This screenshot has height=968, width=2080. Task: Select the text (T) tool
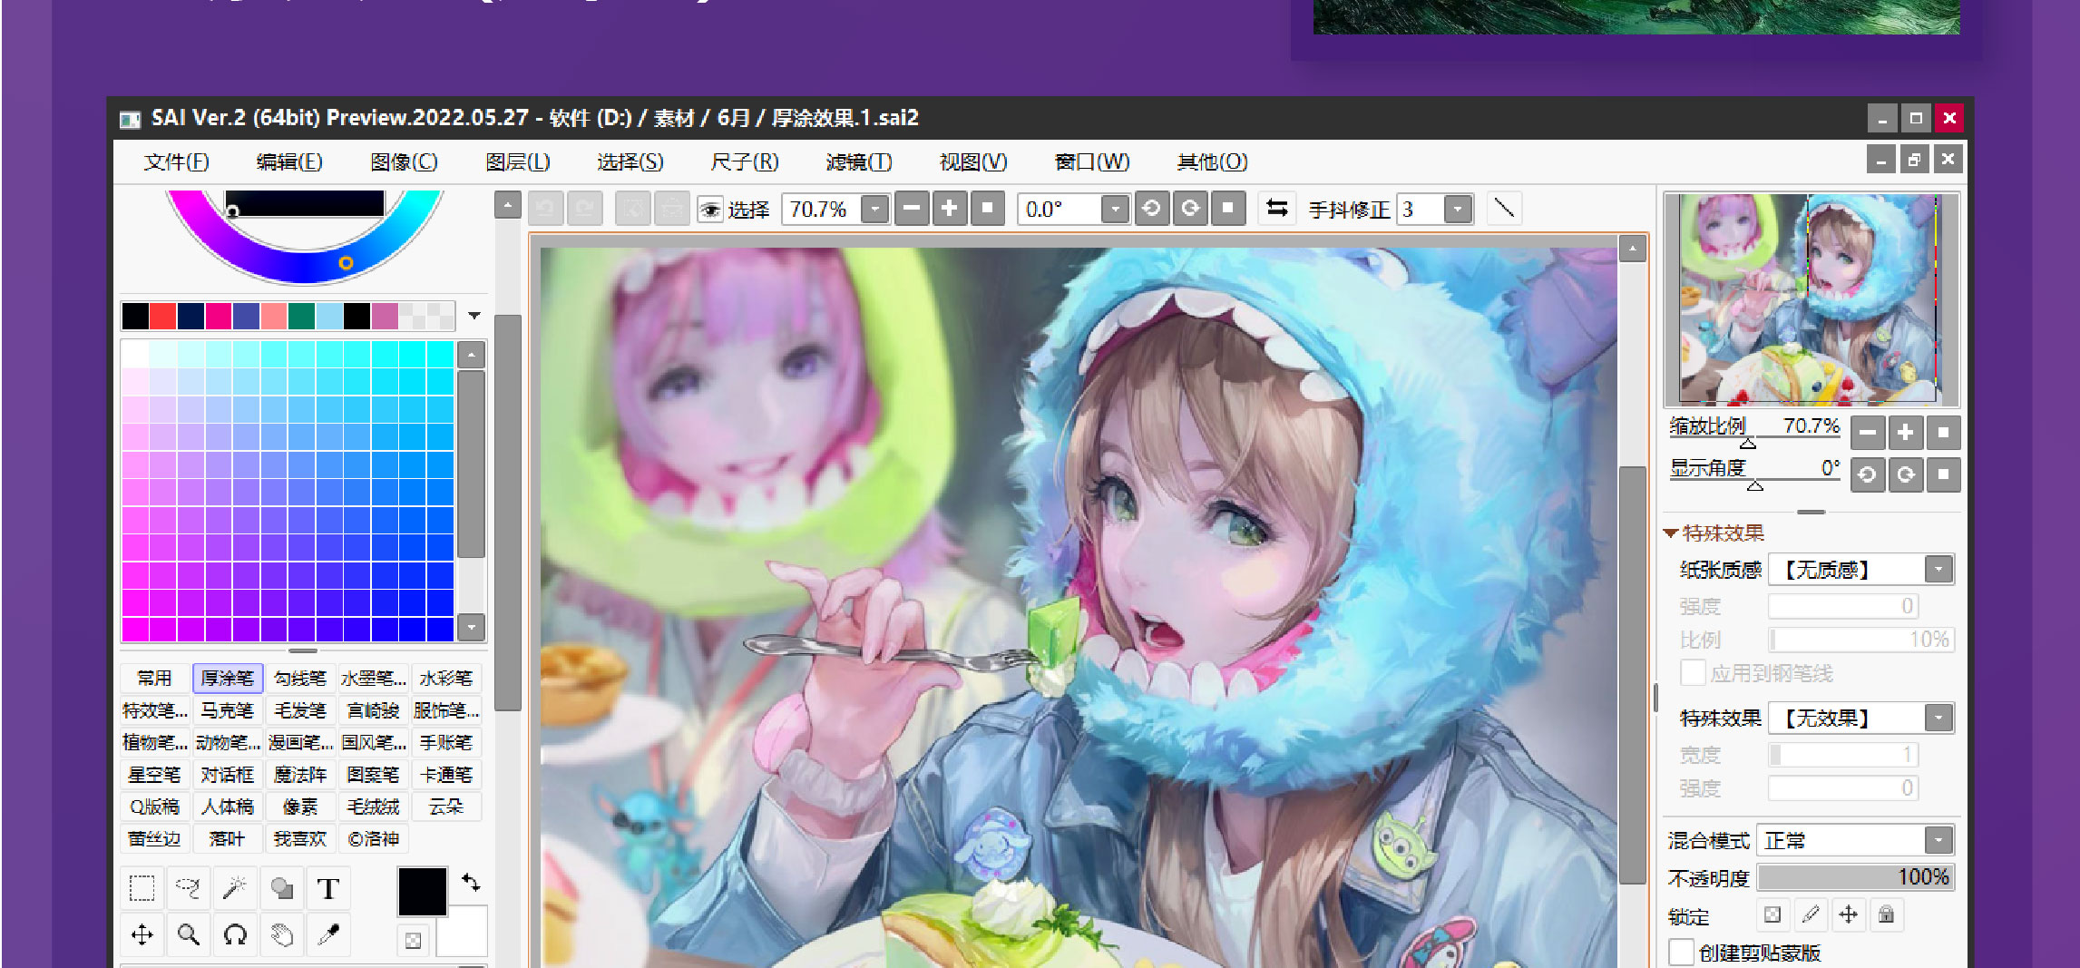click(x=328, y=888)
